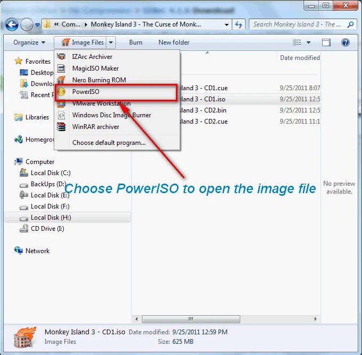Viewport: 362px width, 355px height.
Task: Click Choose default program...
Action: [117, 143]
